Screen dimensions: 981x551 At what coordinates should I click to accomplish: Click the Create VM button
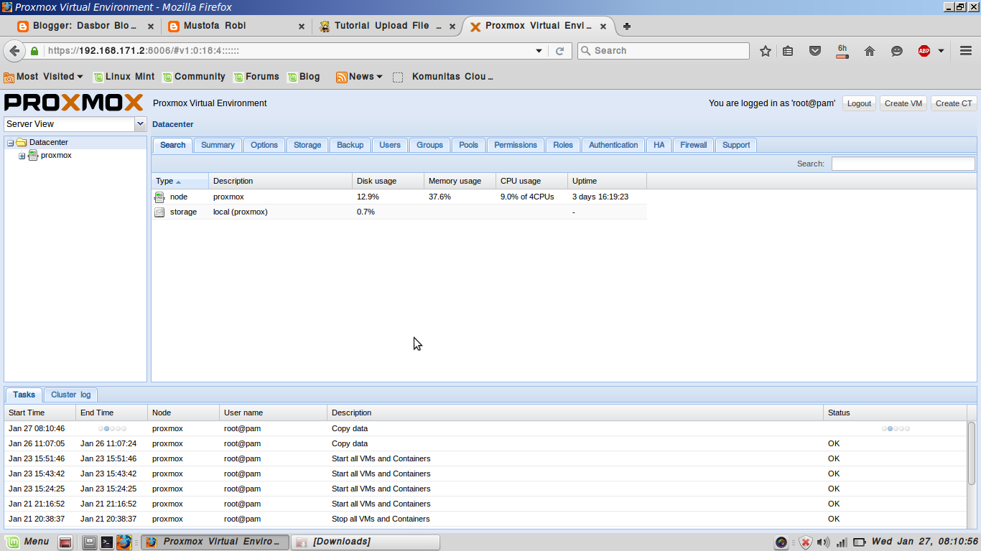[x=903, y=103]
